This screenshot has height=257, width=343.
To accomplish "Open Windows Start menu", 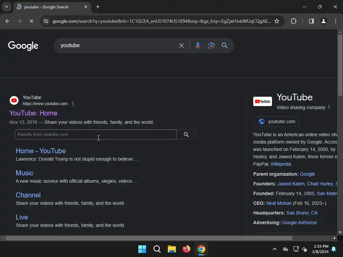I will pos(142,249).
